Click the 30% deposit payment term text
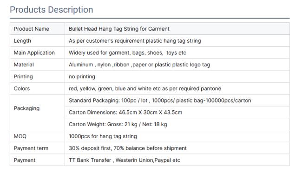This screenshot has height=172, width=302. [x=128, y=148]
